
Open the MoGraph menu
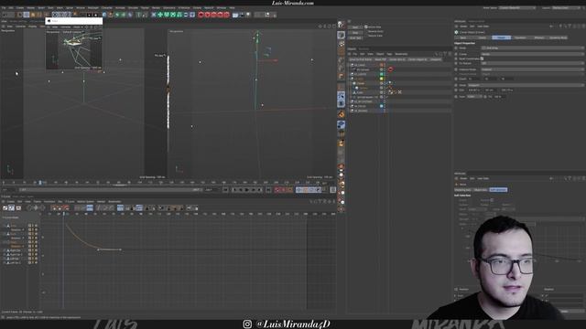tap(92, 7)
